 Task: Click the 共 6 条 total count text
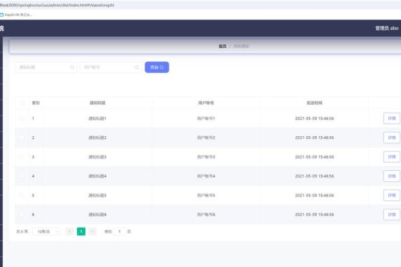click(x=22, y=232)
